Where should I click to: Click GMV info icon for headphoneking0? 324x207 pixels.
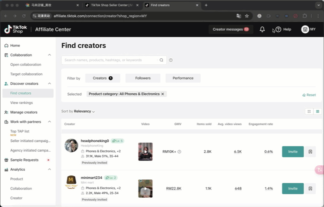click(x=179, y=152)
